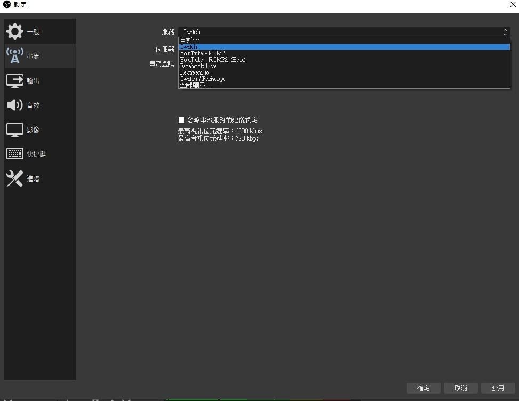Open the 影像 (Video) monitor icon
Screen dimensions: 519x401
click(15, 129)
